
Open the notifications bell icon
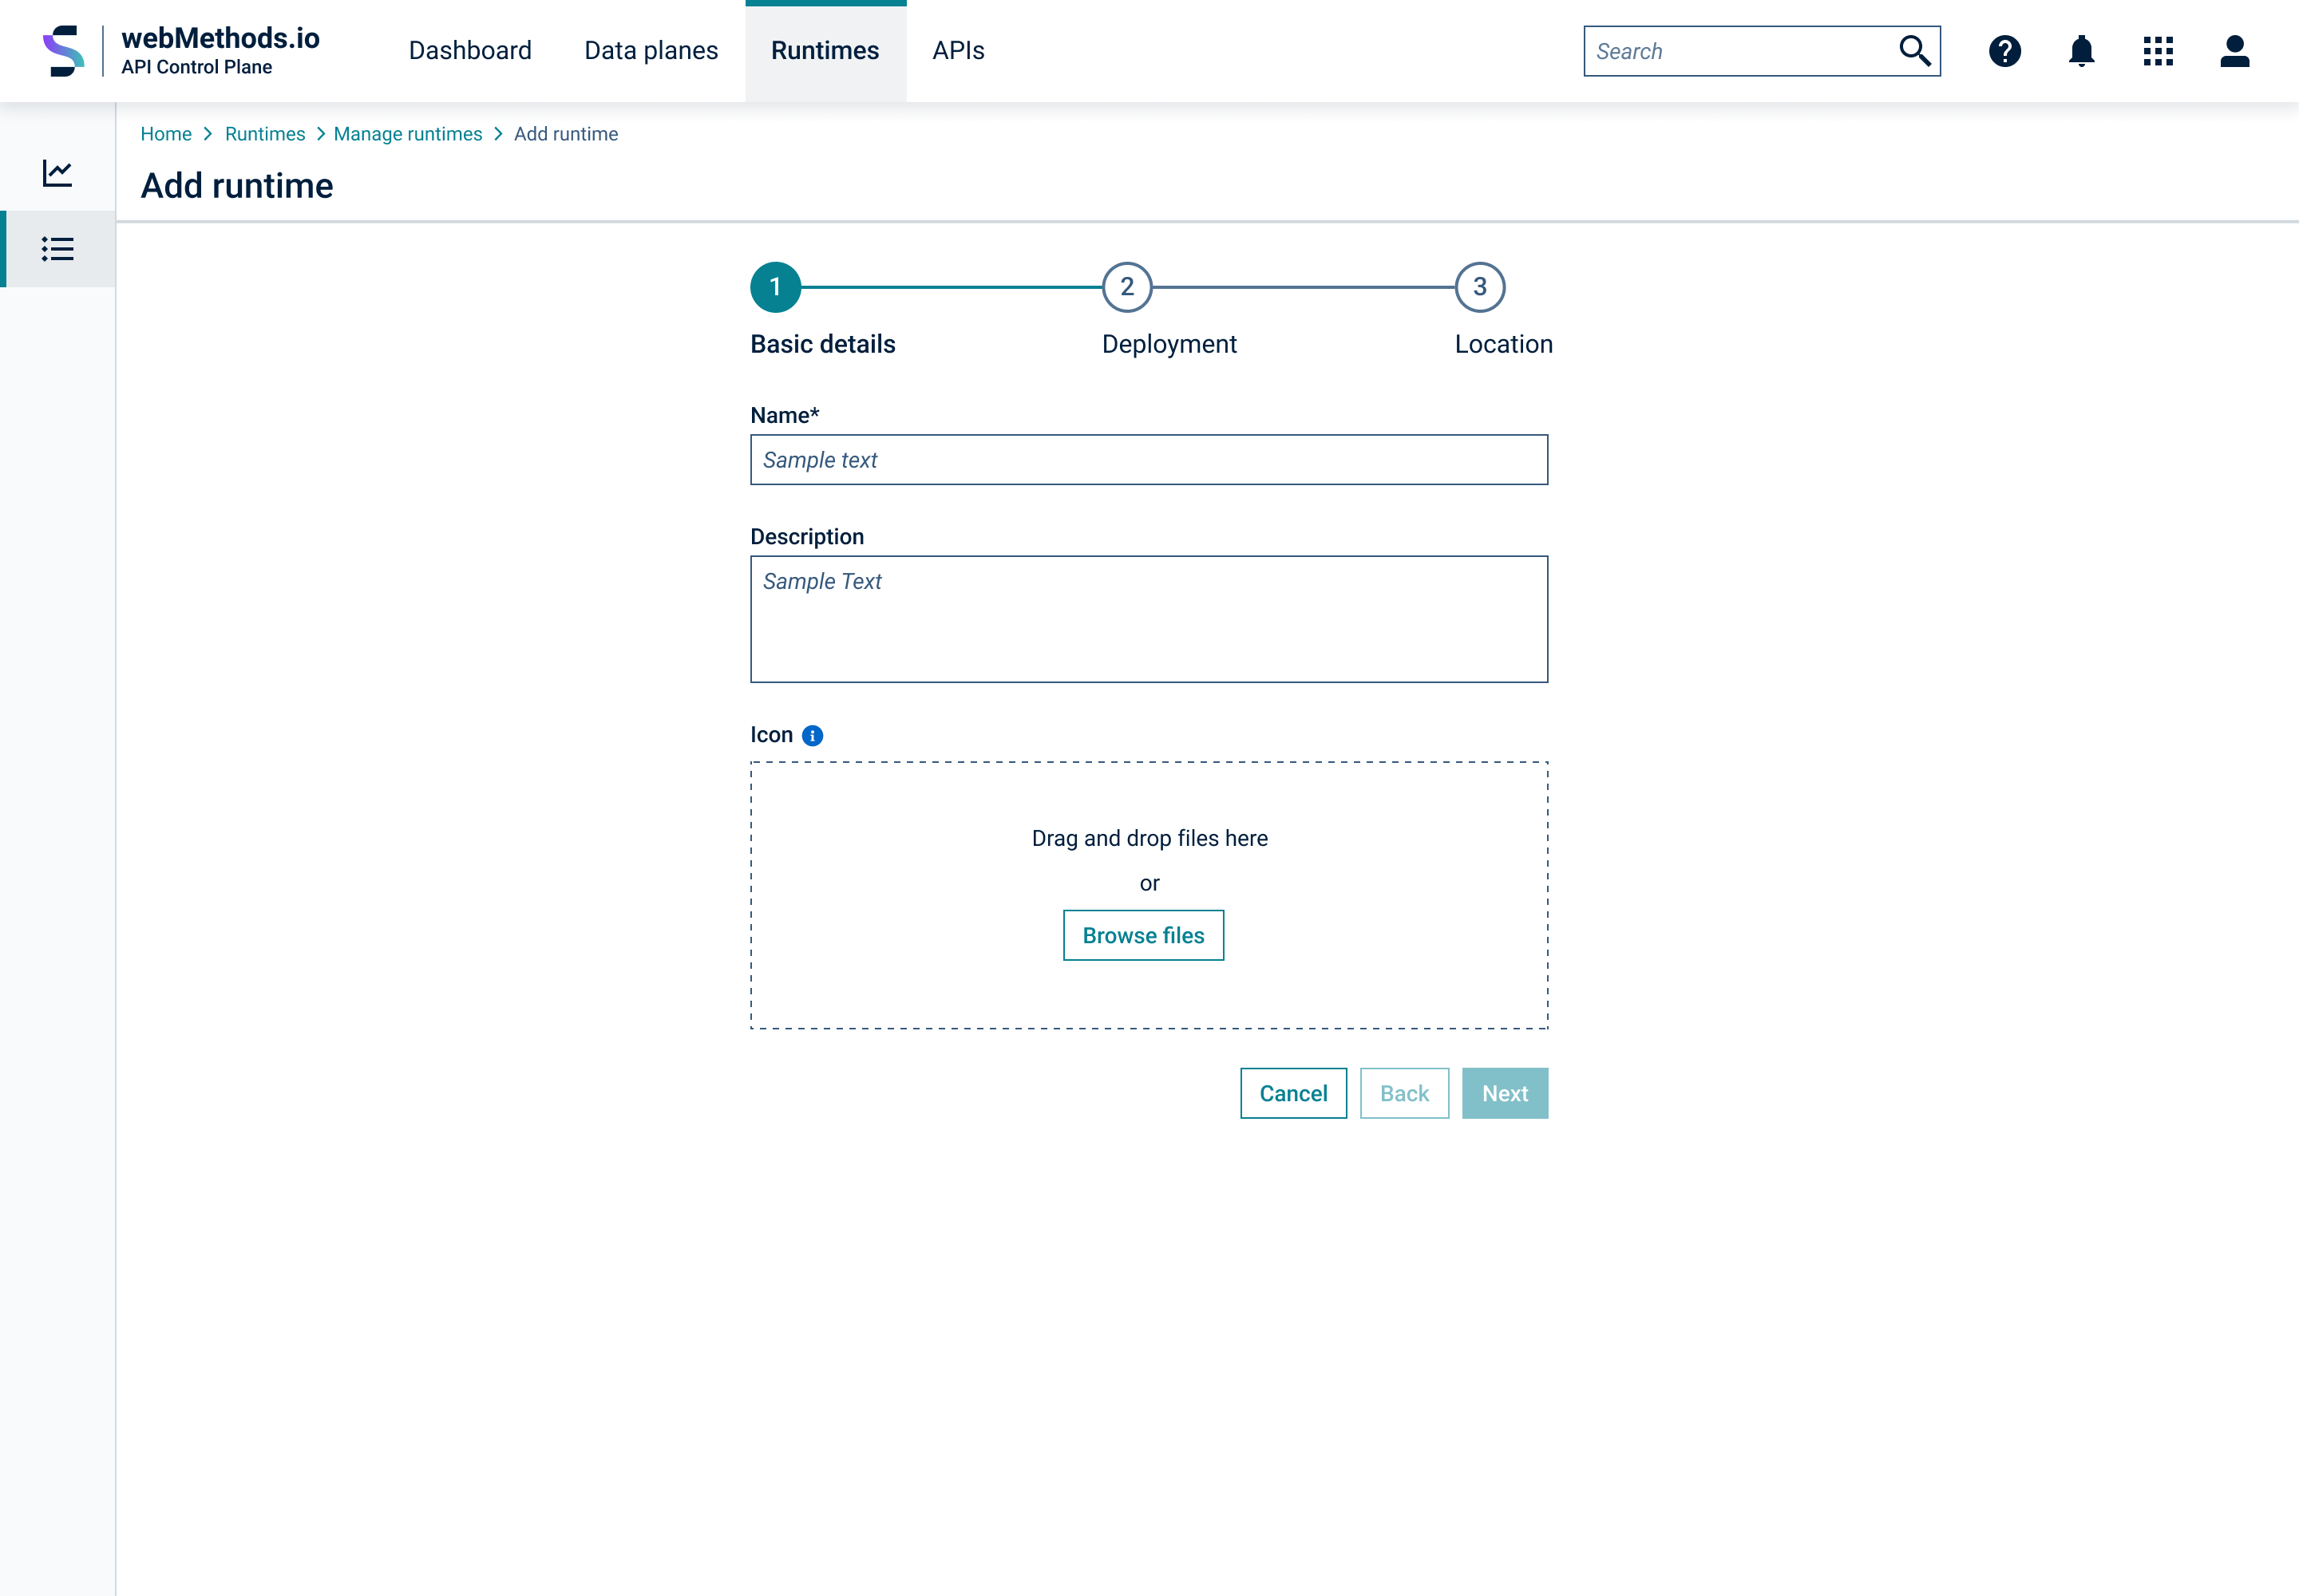(2081, 51)
